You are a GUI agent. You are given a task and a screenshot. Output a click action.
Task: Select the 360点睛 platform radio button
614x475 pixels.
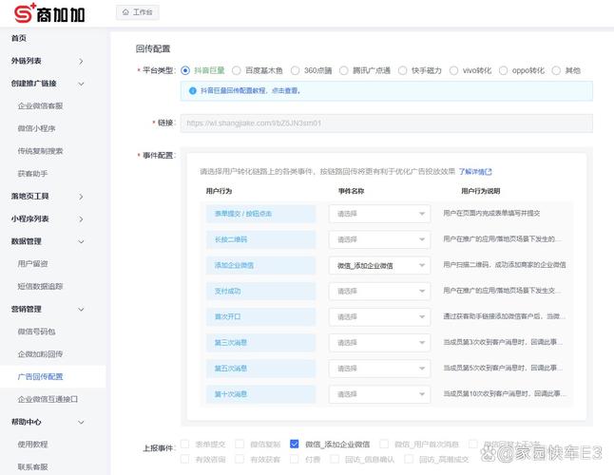296,70
